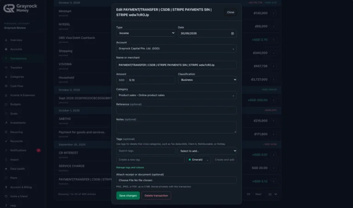
Task: Click the Account & Billing dollar icon
Action: pyautogui.click(x=6, y=187)
